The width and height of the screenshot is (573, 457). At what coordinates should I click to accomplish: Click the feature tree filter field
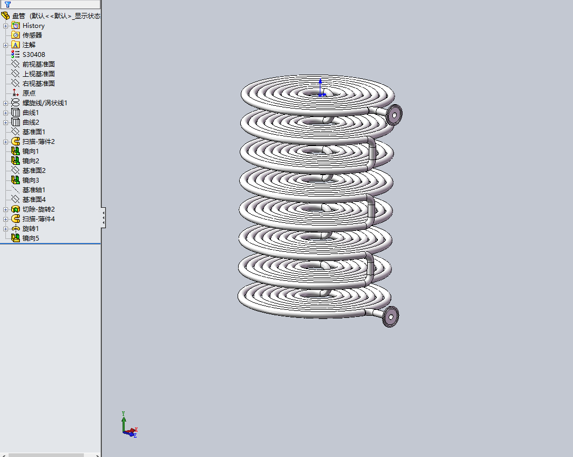pos(51,4)
